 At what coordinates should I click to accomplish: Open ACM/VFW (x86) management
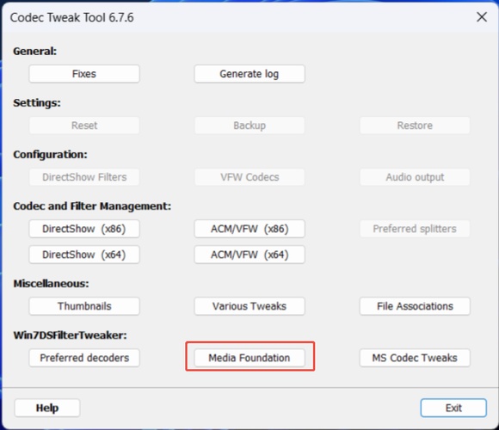[249, 229]
